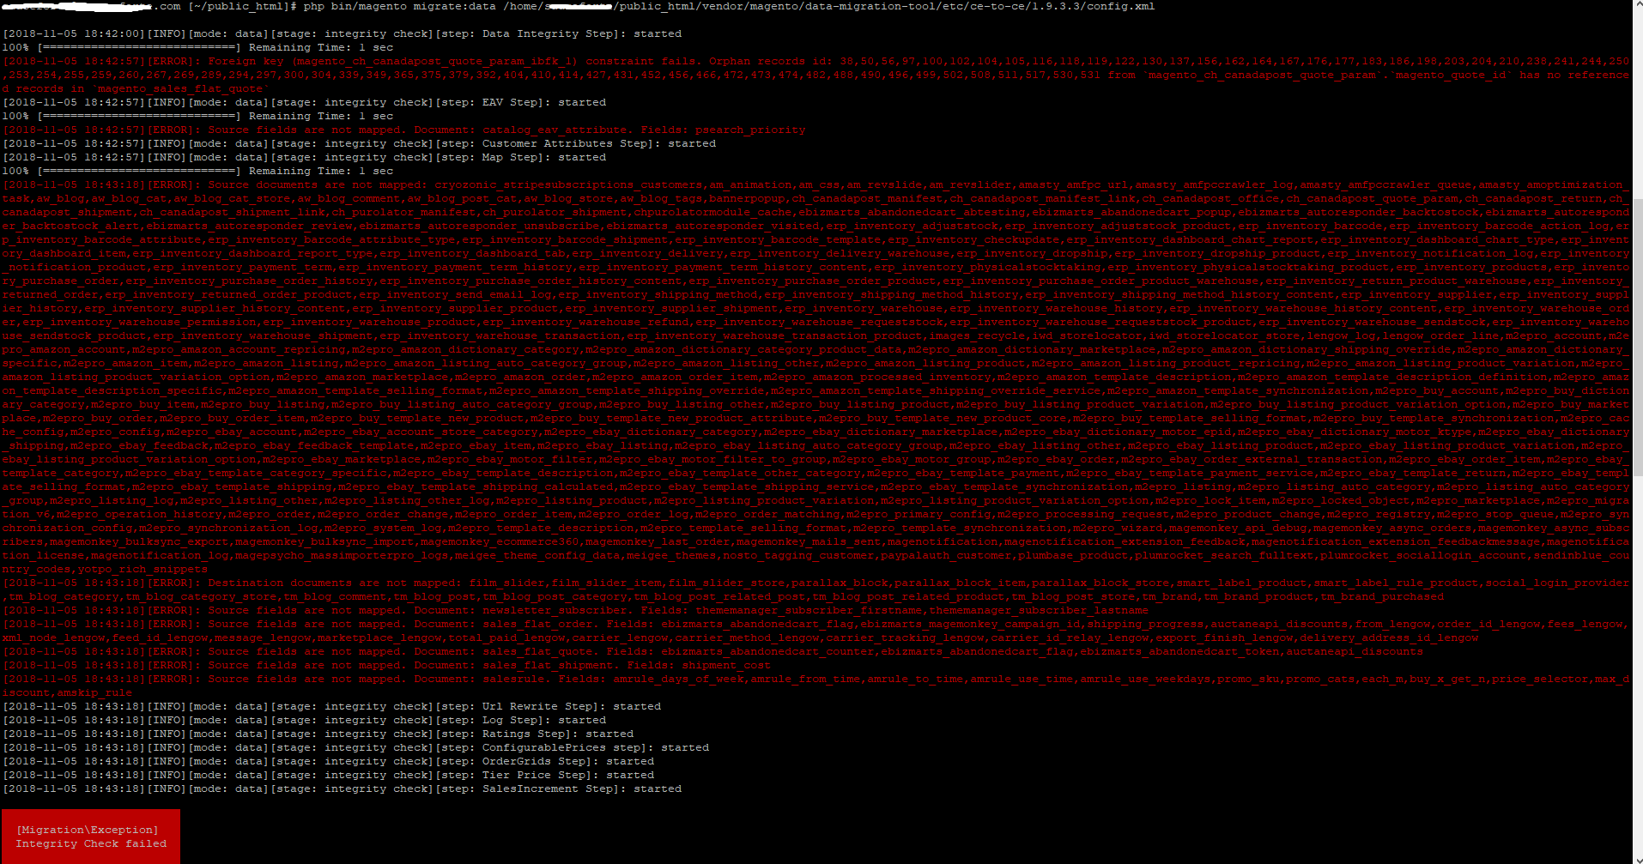Click 'tm_brand_purchased' at the end of the destination list
1643x864 pixels.
[x=1382, y=596]
